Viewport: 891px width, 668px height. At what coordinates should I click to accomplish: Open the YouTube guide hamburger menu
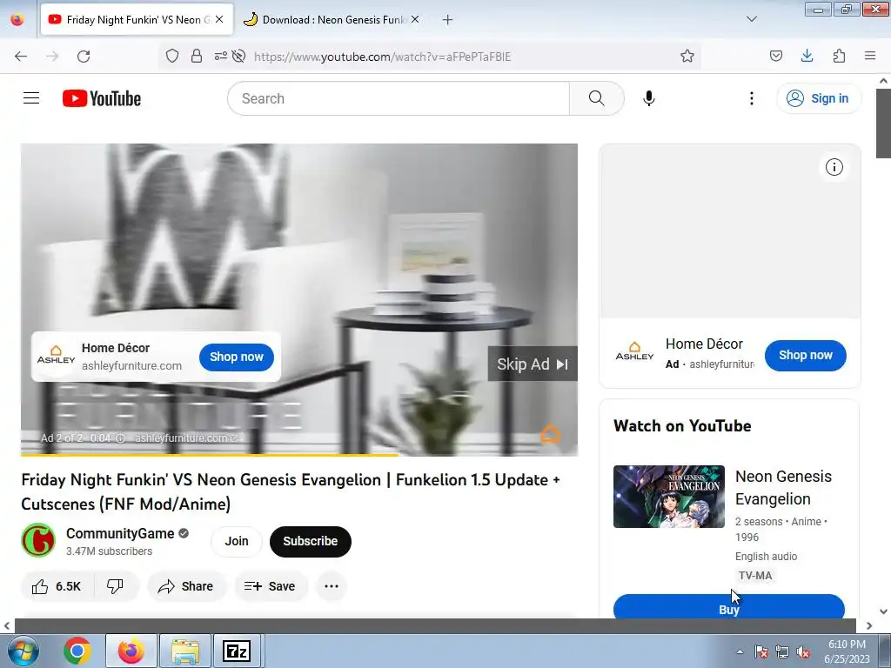(x=31, y=98)
